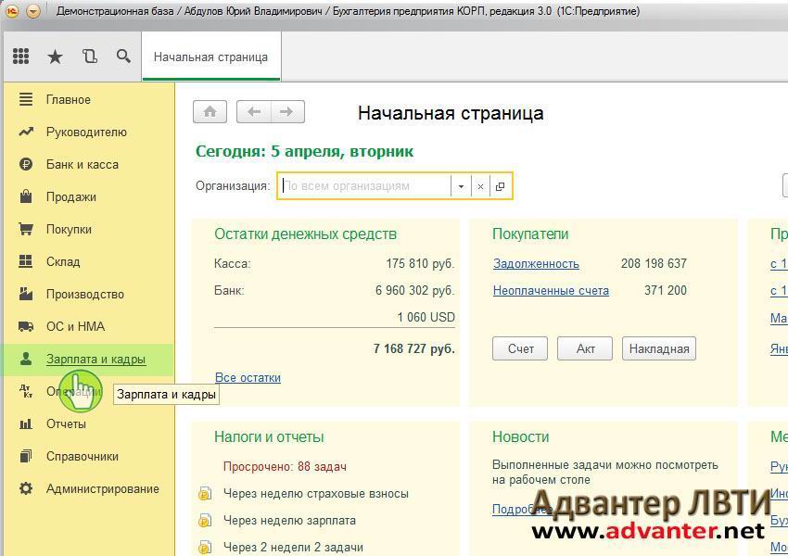
Task: Go forward with the right arrow button
Action: (x=287, y=111)
